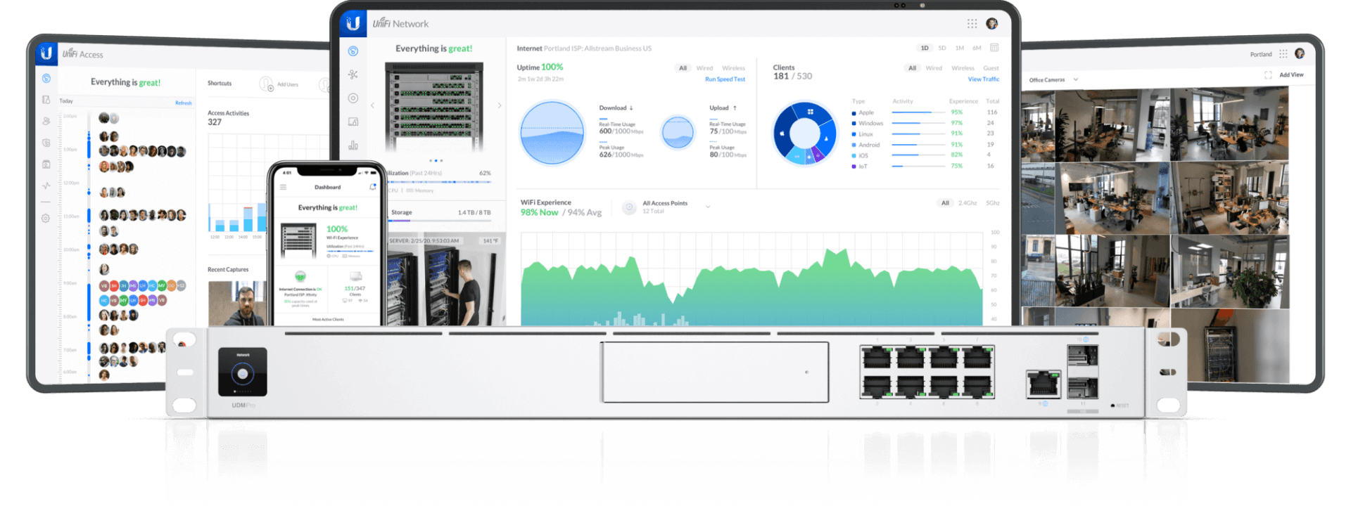Screen dimensions: 1351x506
Task: Show next device with right chevron arrow
Action: coord(500,105)
